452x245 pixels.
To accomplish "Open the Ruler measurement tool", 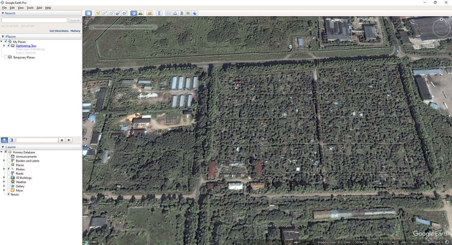I will pyautogui.click(x=159, y=13).
